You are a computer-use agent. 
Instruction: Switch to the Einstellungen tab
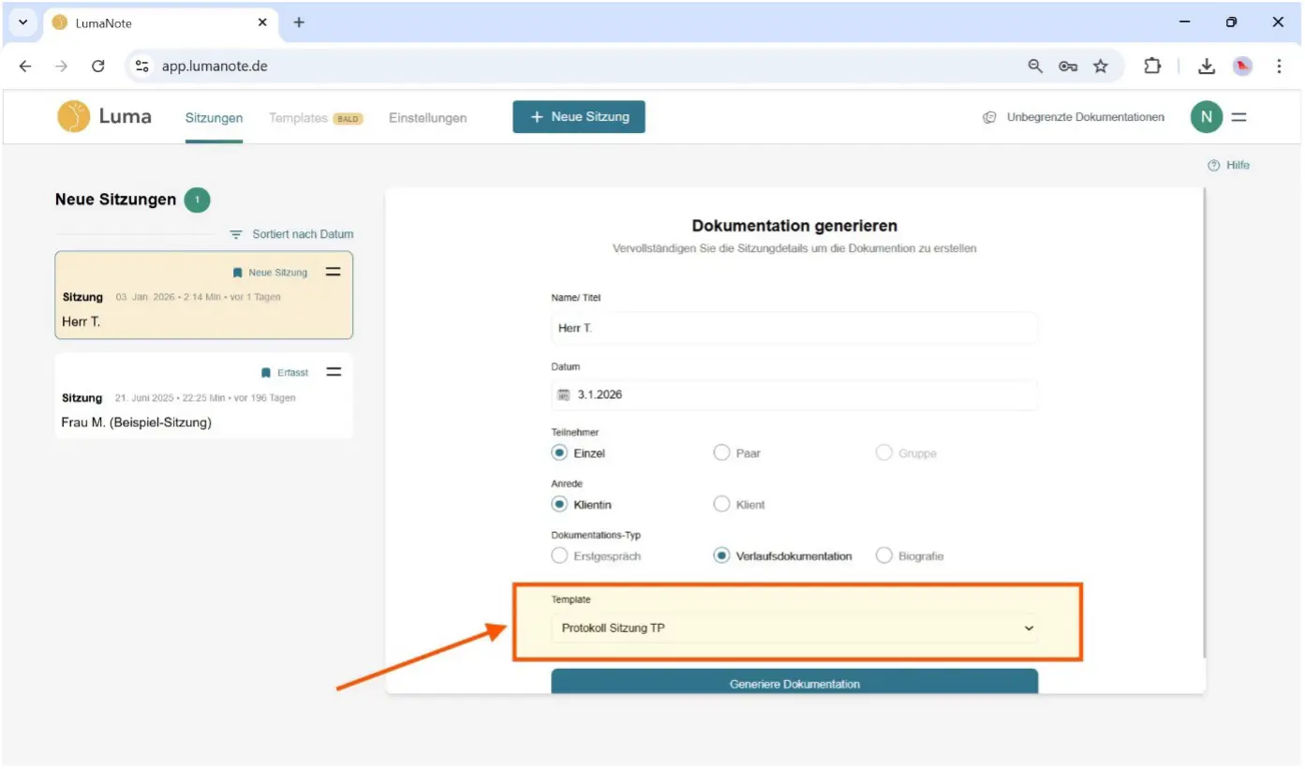click(x=427, y=118)
